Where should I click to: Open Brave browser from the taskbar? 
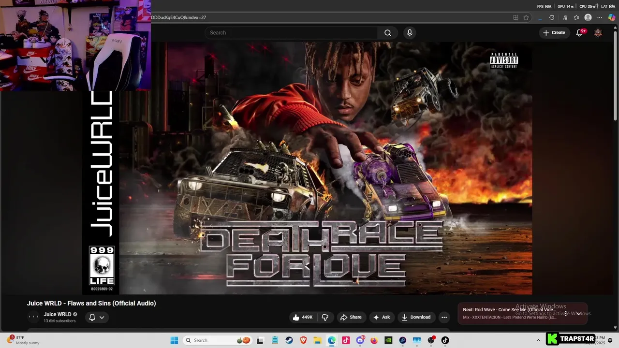coord(303,340)
